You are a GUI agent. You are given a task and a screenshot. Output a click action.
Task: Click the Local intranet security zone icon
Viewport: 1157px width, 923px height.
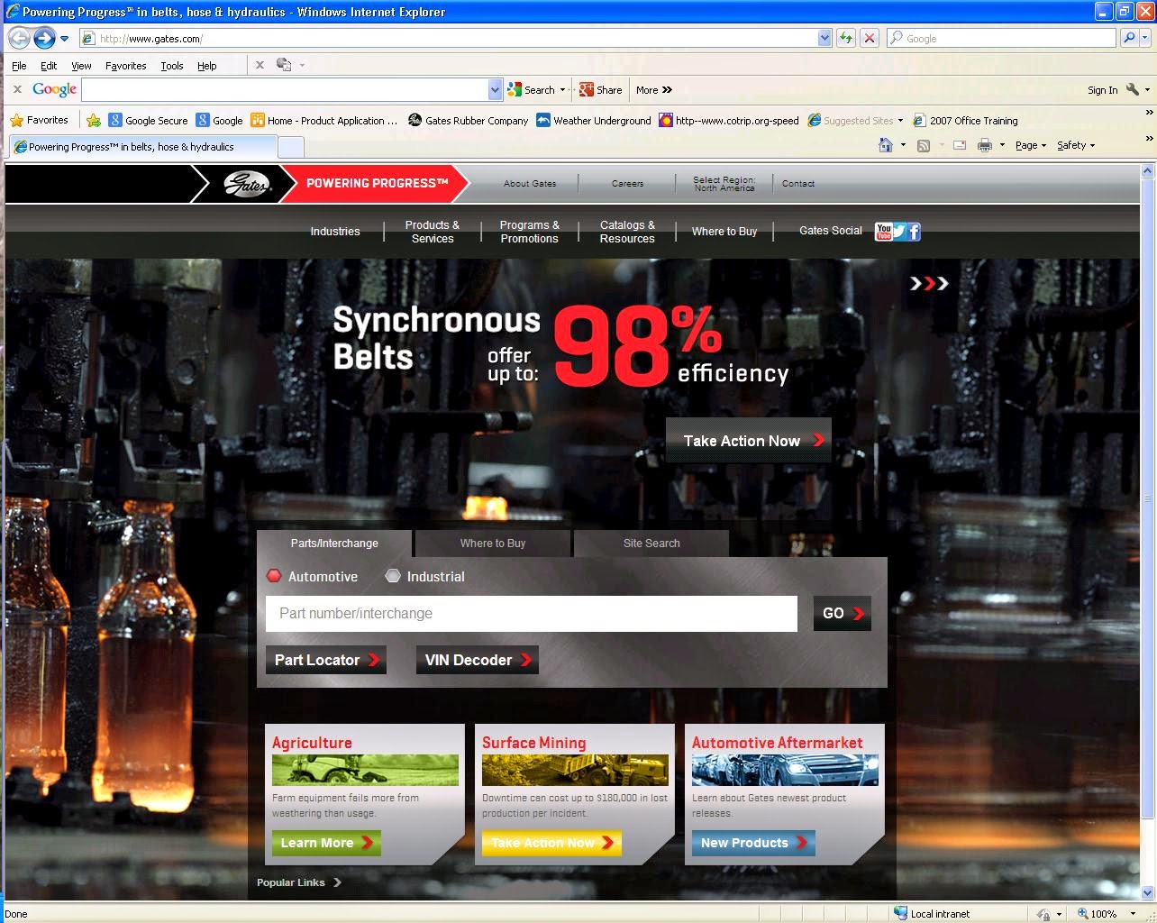[x=900, y=913]
